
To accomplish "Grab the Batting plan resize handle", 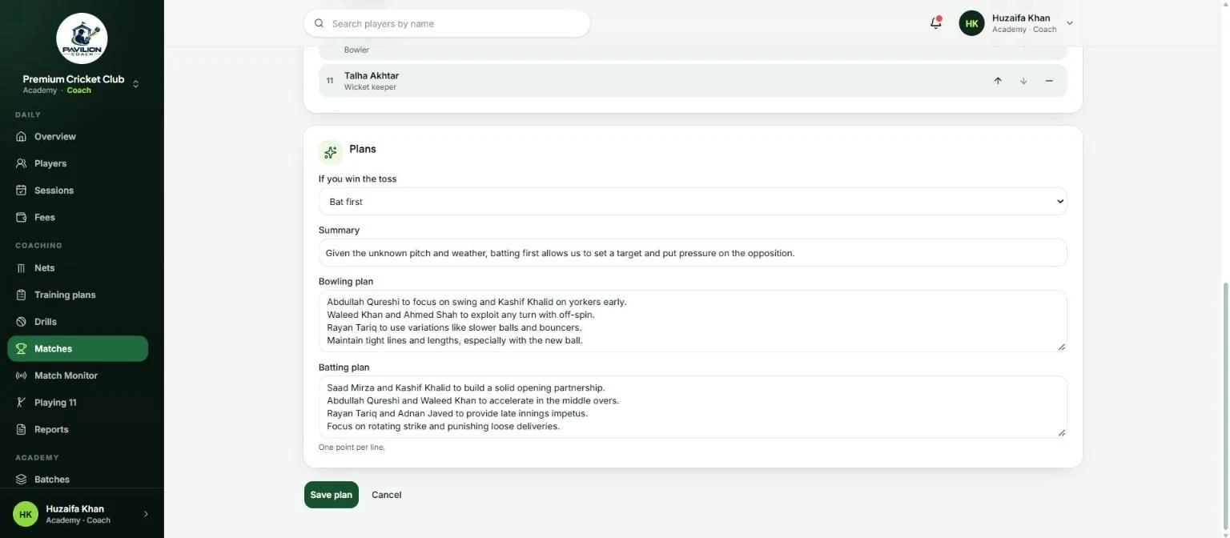I will (x=1062, y=432).
